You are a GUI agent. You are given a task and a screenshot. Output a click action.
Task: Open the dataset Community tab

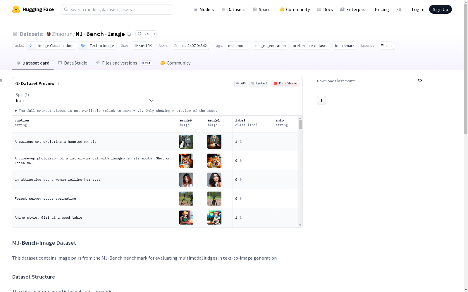175,63
